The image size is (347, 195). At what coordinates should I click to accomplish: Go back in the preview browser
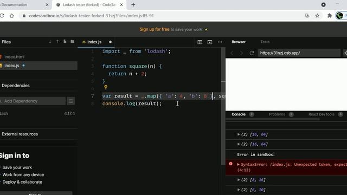coord(232,53)
